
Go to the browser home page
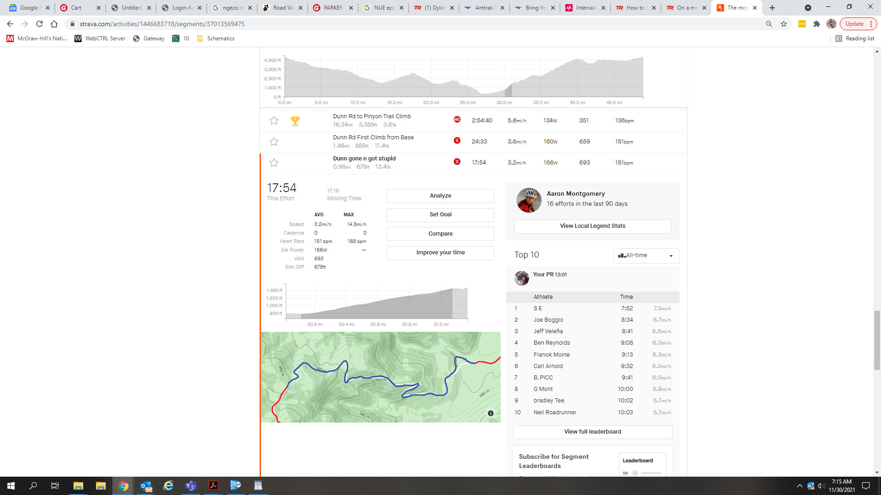[54, 24]
